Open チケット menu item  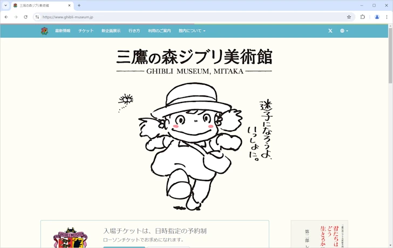pyautogui.click(x=86, y=31)
